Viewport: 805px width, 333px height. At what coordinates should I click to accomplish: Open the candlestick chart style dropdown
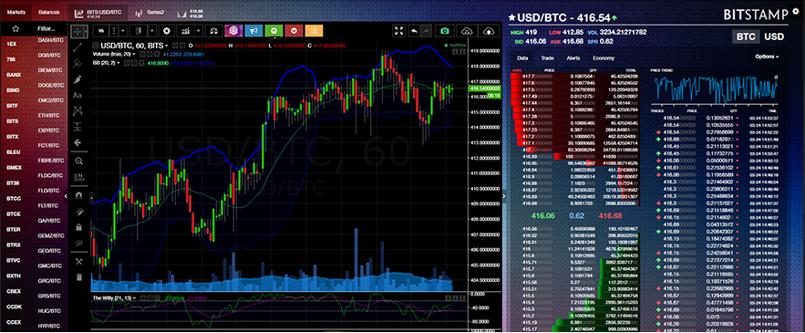(x=152, y=31)
